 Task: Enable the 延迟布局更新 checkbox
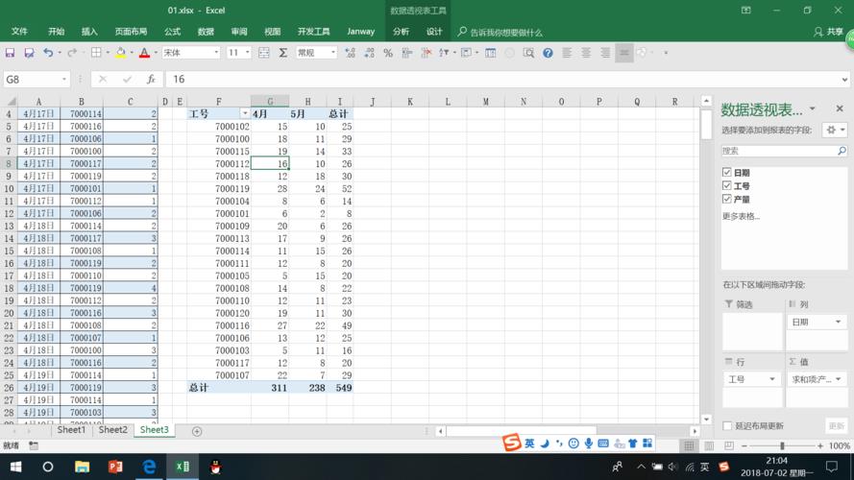click(x=727, y=425)
